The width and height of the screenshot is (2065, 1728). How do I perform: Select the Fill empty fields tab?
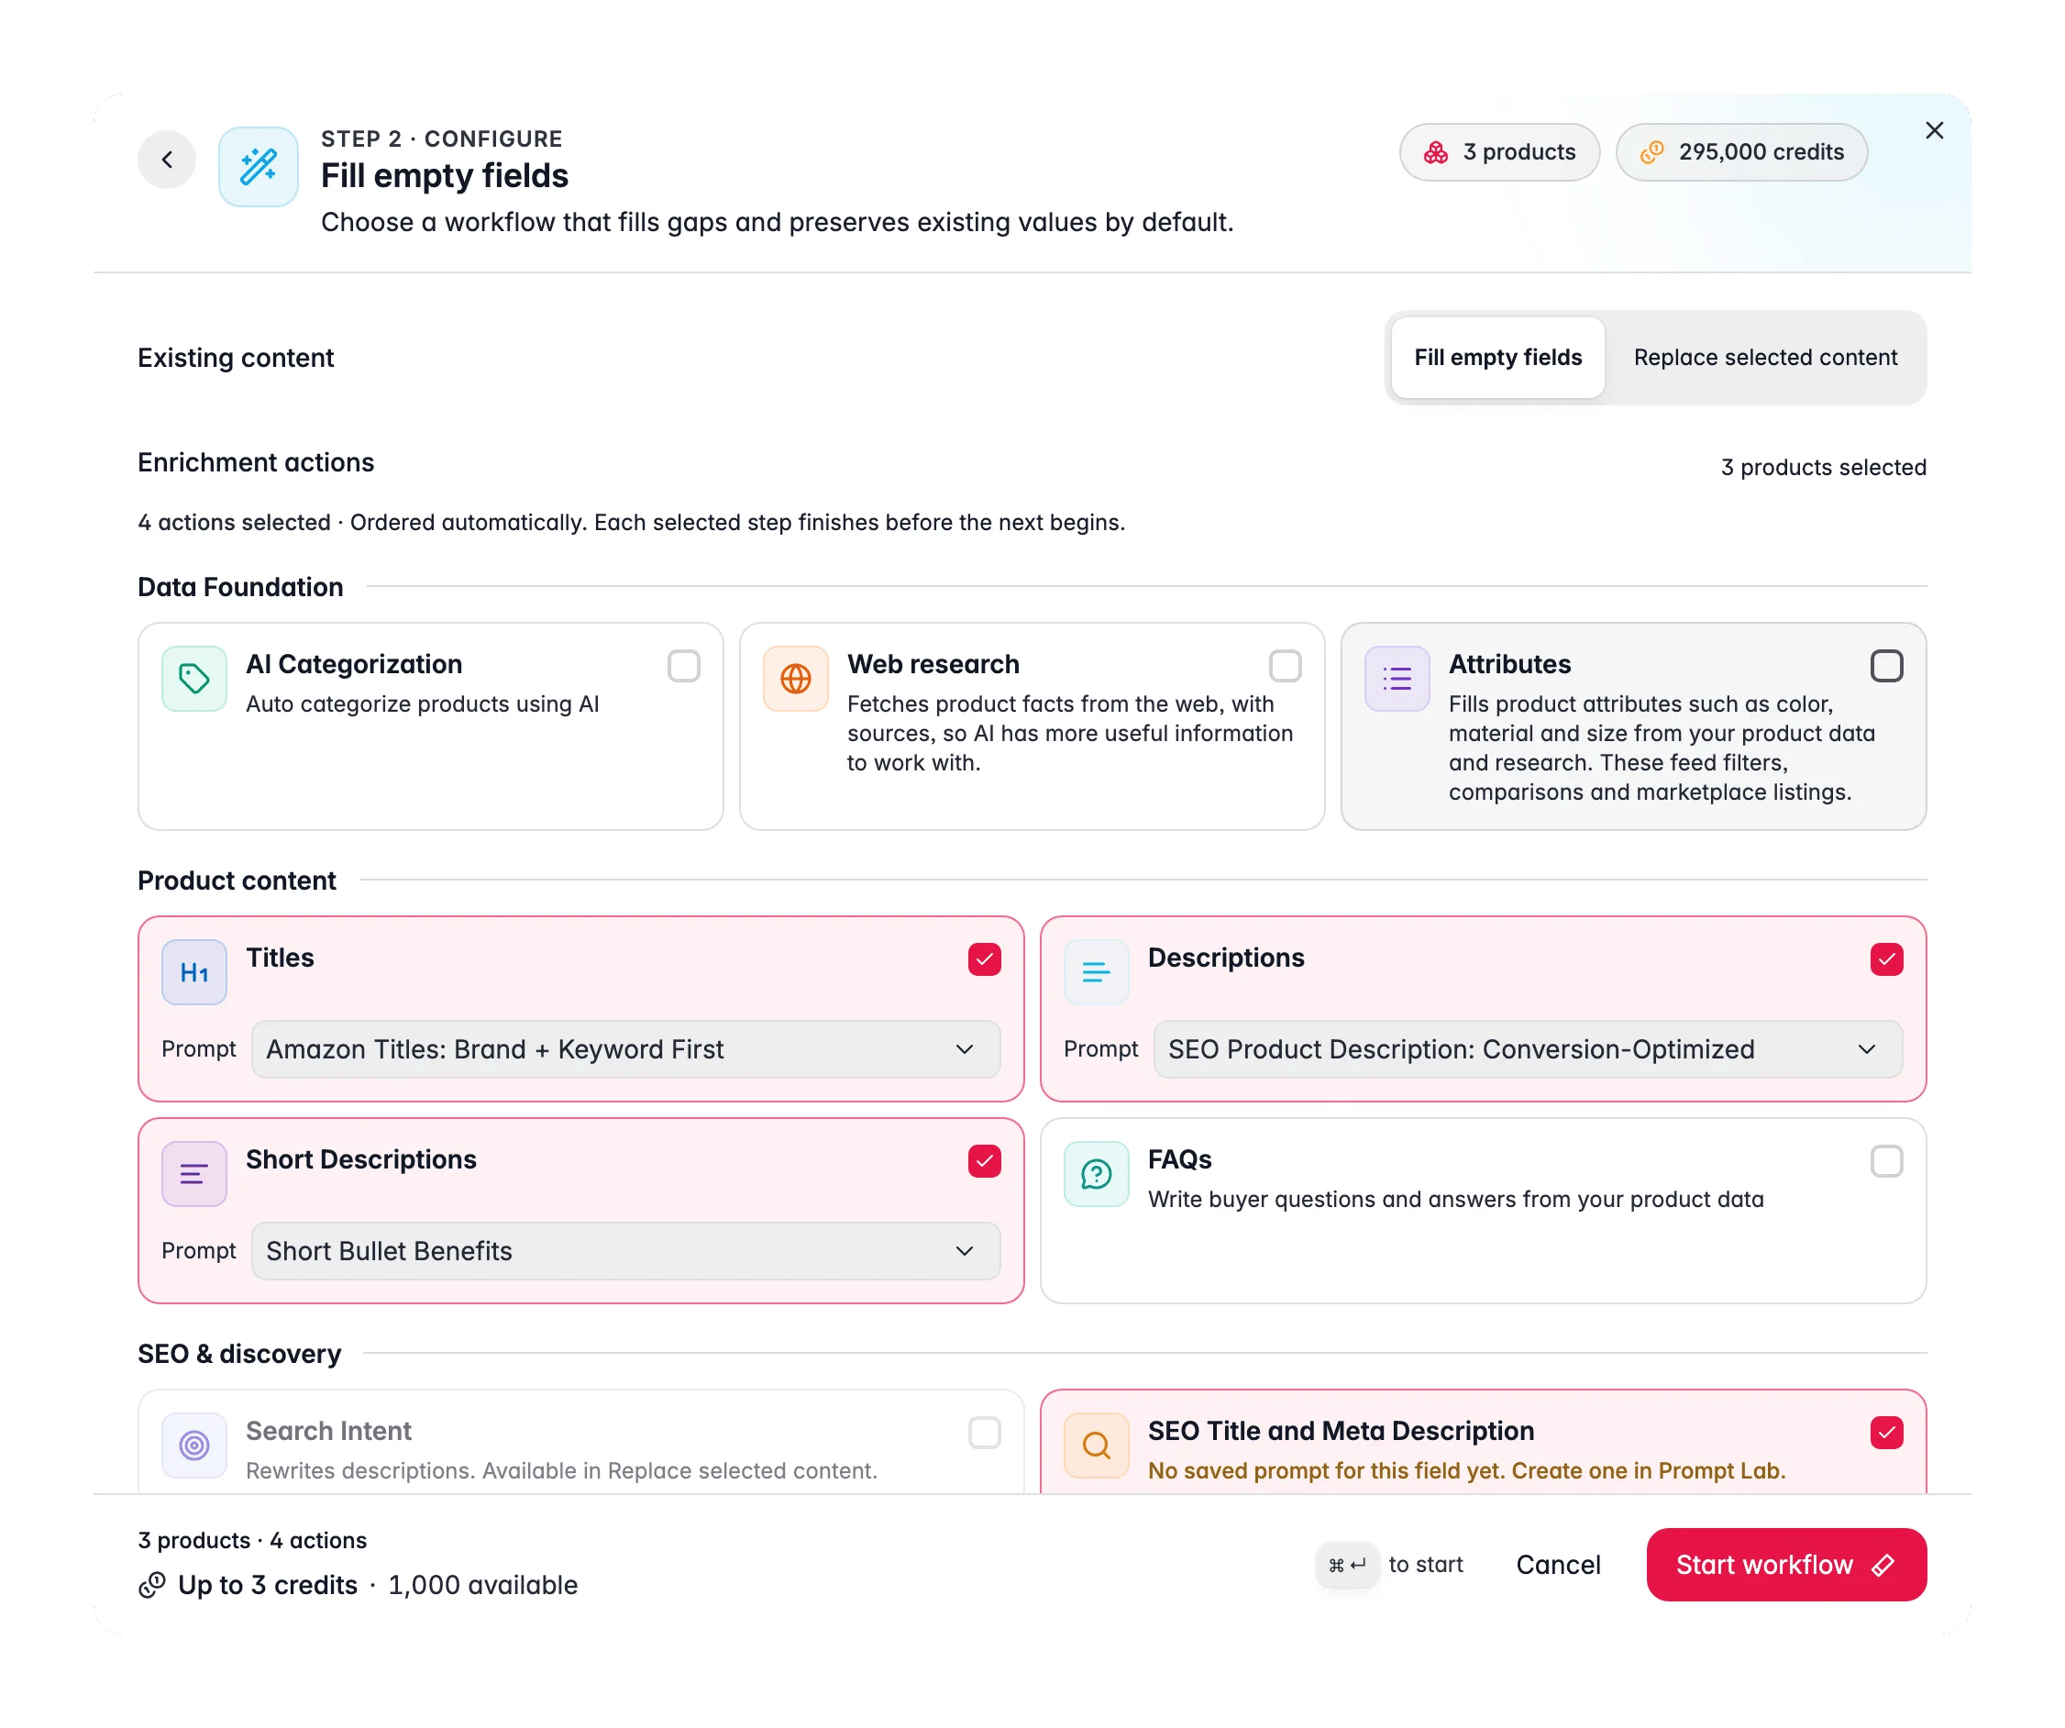click(x=1497, y=358)
